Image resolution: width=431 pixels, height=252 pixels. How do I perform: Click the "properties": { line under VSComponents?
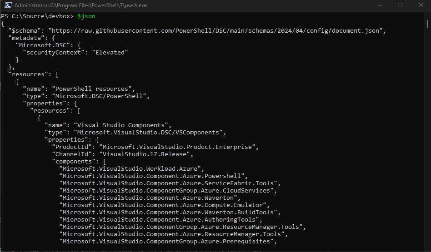click(x=72, y=140)
